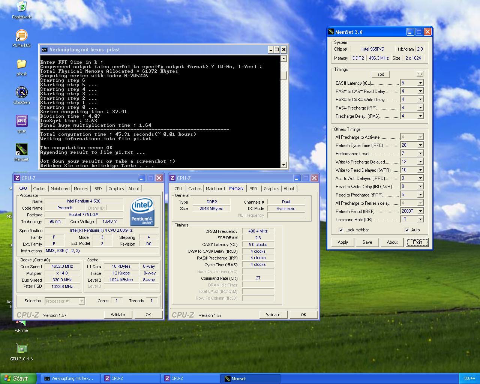Switch to Mainboard tab in left CPU-Z window
The height and width of the screenshot is (384, 480).
(x=60, y=189)
